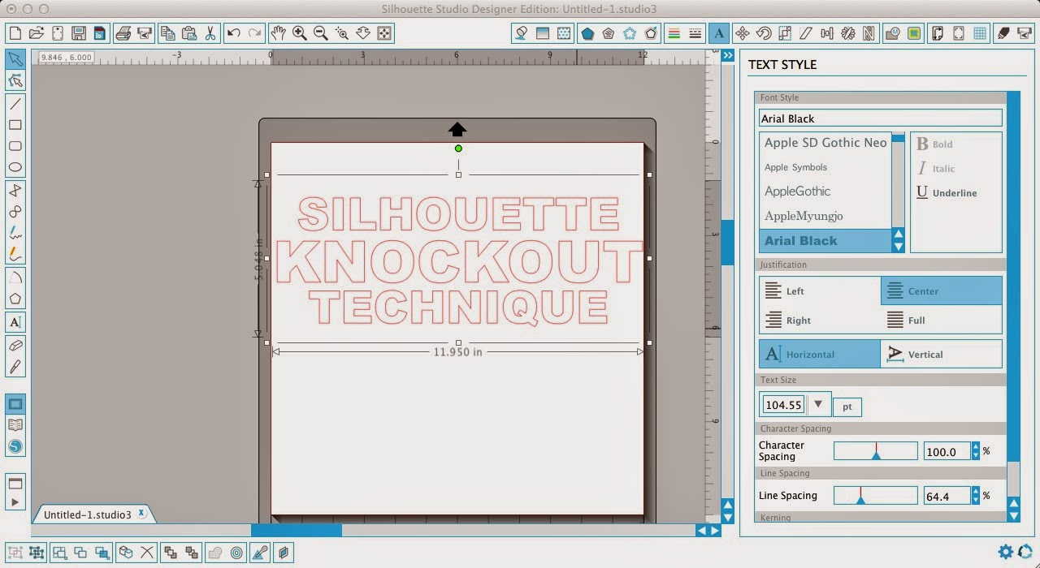Select the Text tool in left toolbar
Viewport: 1040px width, 568px height.
coord(16,322)
